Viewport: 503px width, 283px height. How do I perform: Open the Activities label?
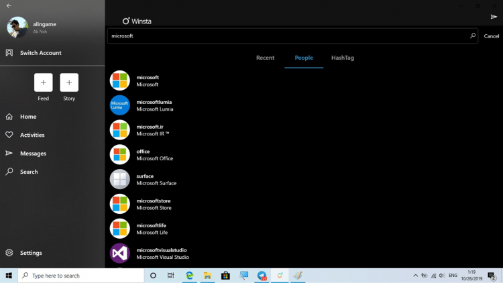(x=32, y=135)
